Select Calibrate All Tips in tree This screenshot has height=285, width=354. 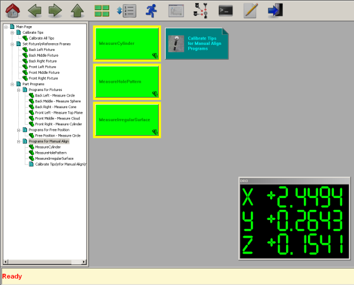pyautogui.click(x=44, y=38)
